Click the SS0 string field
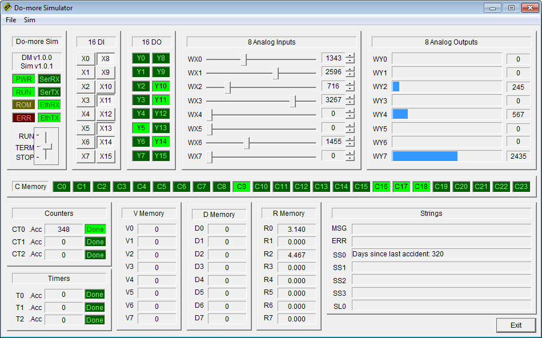542x338 pixels. tap(440, 254)
